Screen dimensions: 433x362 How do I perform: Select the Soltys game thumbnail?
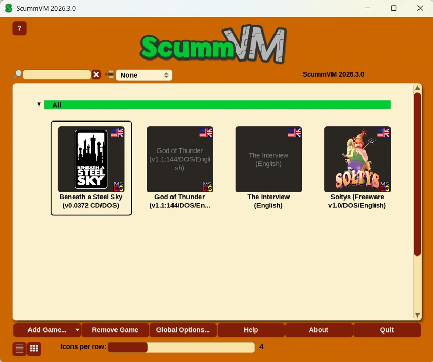tap(357, 159)
